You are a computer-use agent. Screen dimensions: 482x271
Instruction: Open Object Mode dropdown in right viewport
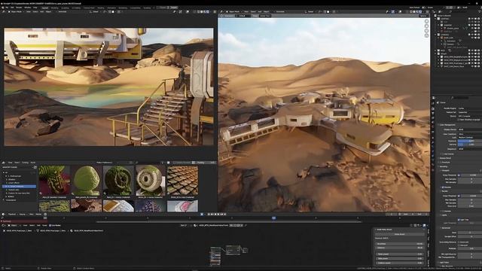pos(234,12)
